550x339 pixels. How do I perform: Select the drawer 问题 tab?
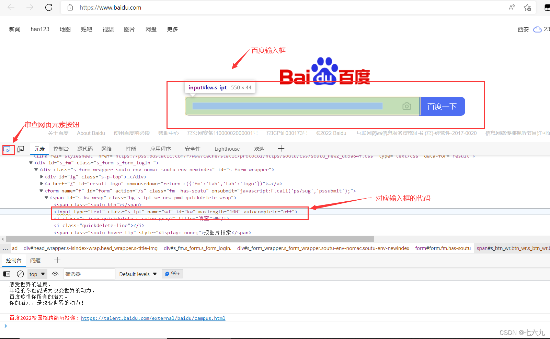[35, 260]
